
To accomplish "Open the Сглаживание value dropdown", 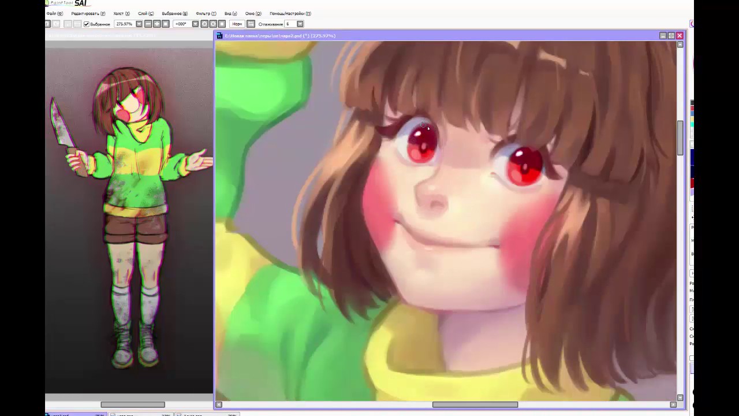I will pyautogui.click(x=300, y=24).
